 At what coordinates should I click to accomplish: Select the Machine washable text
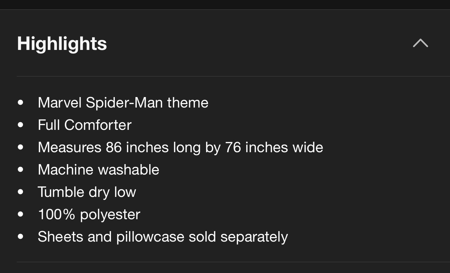98,170
